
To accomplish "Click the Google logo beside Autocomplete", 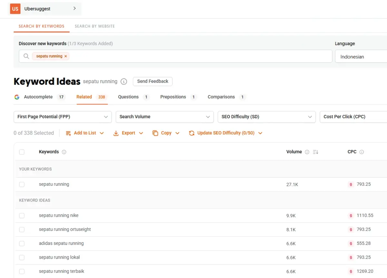I will point(17,97).
